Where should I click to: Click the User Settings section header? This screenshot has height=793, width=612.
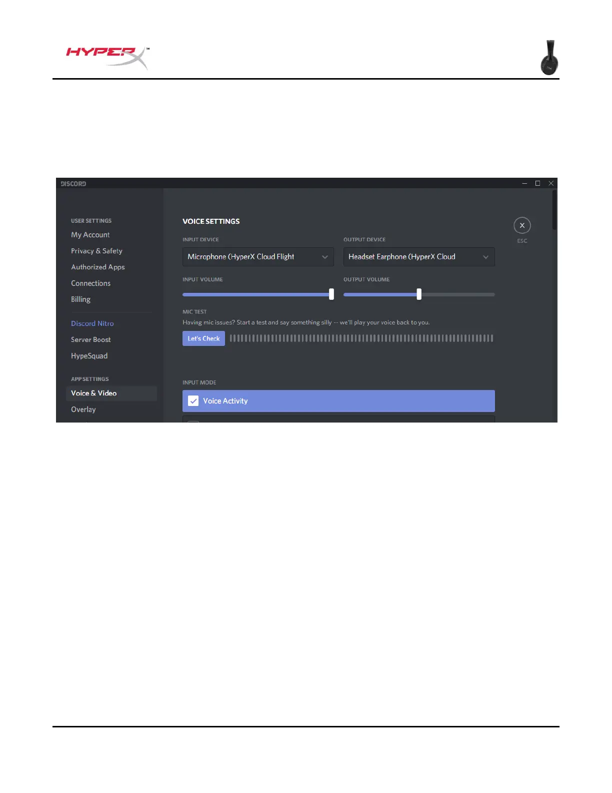91,221
